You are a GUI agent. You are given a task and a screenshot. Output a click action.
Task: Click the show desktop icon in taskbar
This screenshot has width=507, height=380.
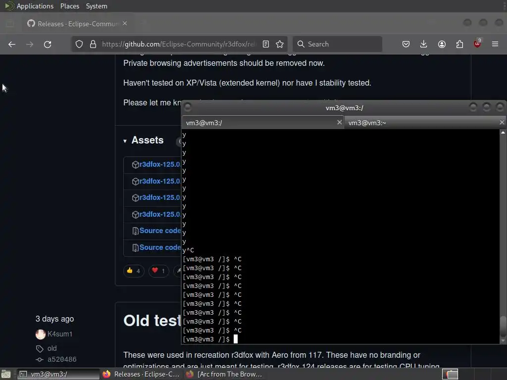(x=6, y=374)
